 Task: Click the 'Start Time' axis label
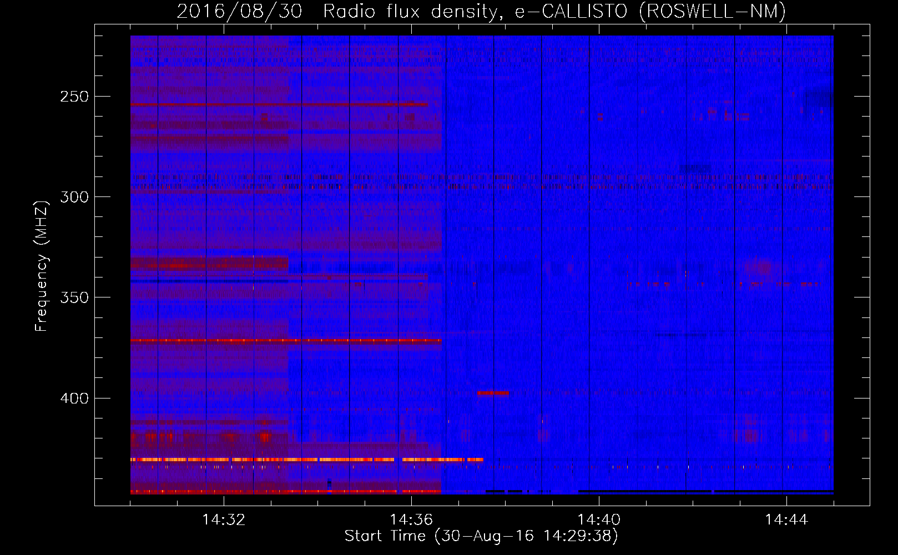coord(385,536)
